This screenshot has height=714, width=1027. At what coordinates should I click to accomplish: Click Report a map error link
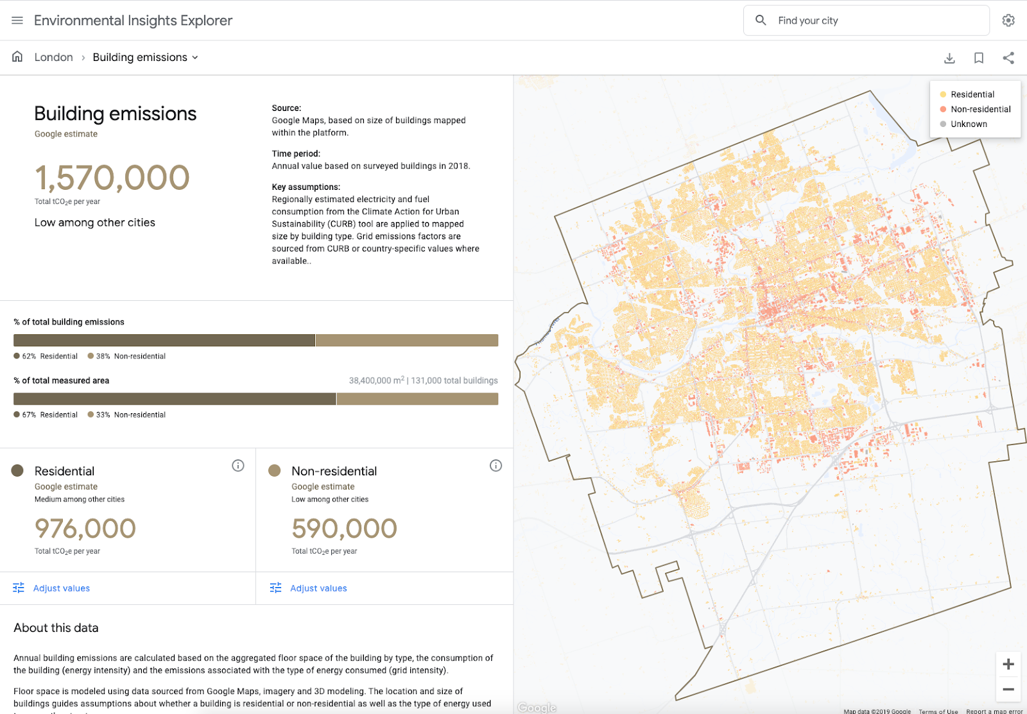[994, 711]
